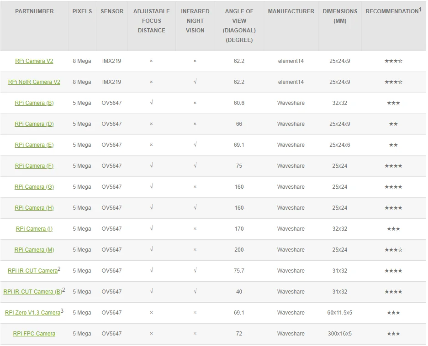This screenshot has width=428, height=346.
Task: Click night vision check mark for RPi IR-CUT Camera (B)
Action: [195, 291]
